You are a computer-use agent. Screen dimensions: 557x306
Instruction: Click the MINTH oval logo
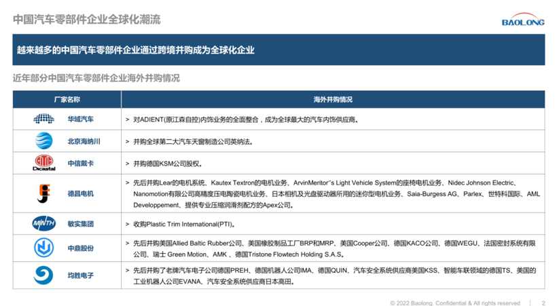pos(43,223)
